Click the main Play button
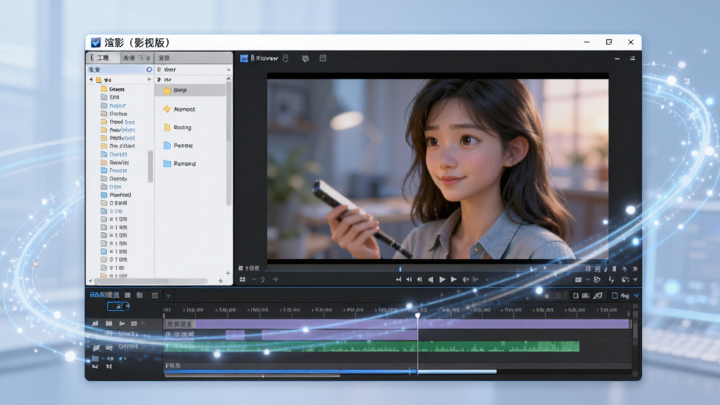The width and height of the screenshot is (720, 405). point(442,279)
